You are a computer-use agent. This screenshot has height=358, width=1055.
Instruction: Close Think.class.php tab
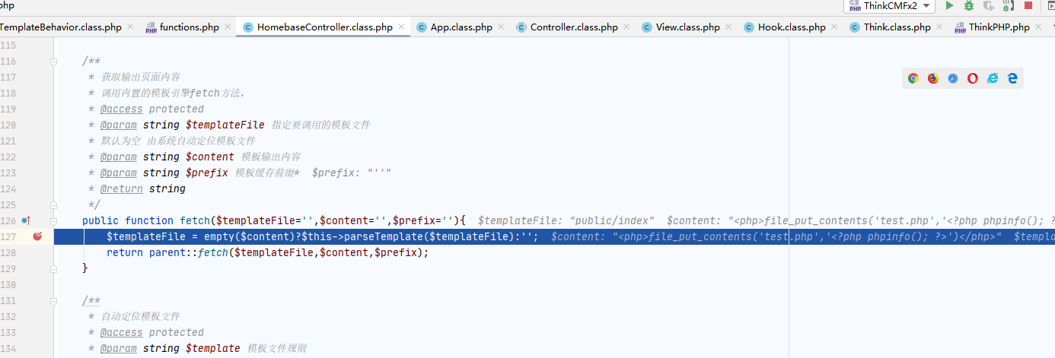tap(939, 27)
